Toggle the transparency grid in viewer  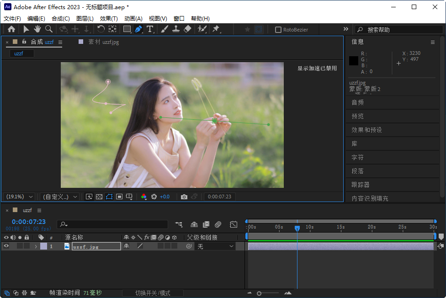point(99,197)
